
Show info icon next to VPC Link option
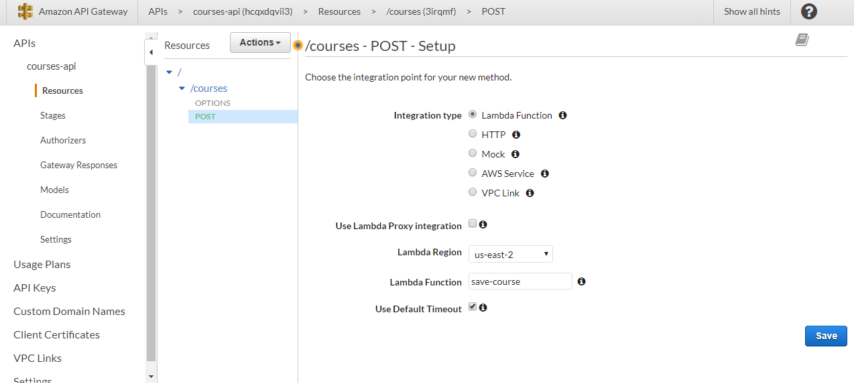click(530, 193)
